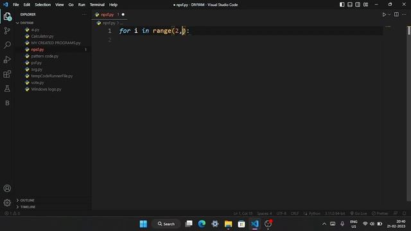Open the Extensions view
The image size is (411, 231).
(7, 74)
